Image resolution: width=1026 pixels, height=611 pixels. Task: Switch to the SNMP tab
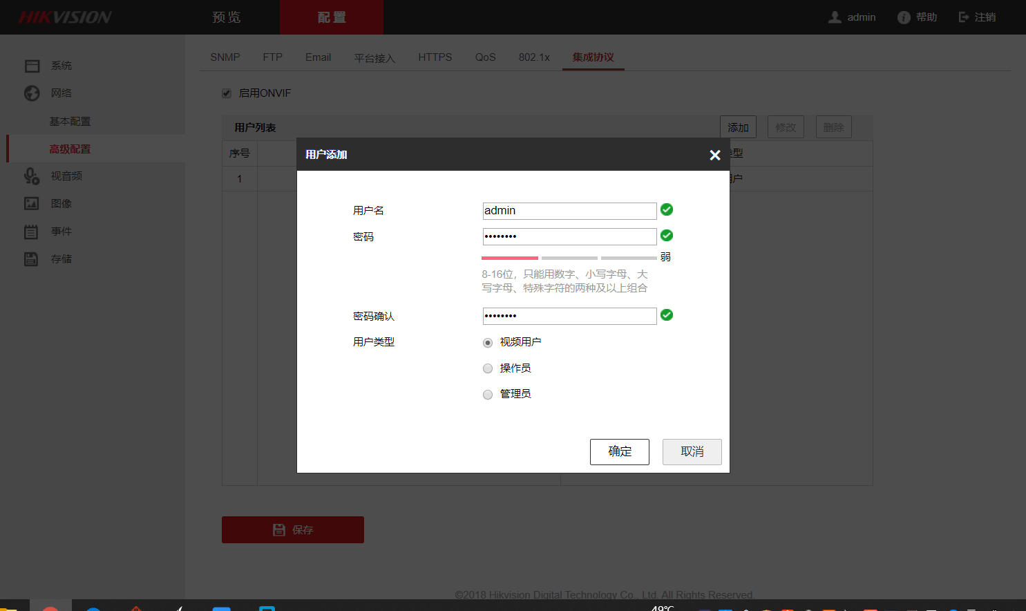pyautogui.click(x=225, y=57)
